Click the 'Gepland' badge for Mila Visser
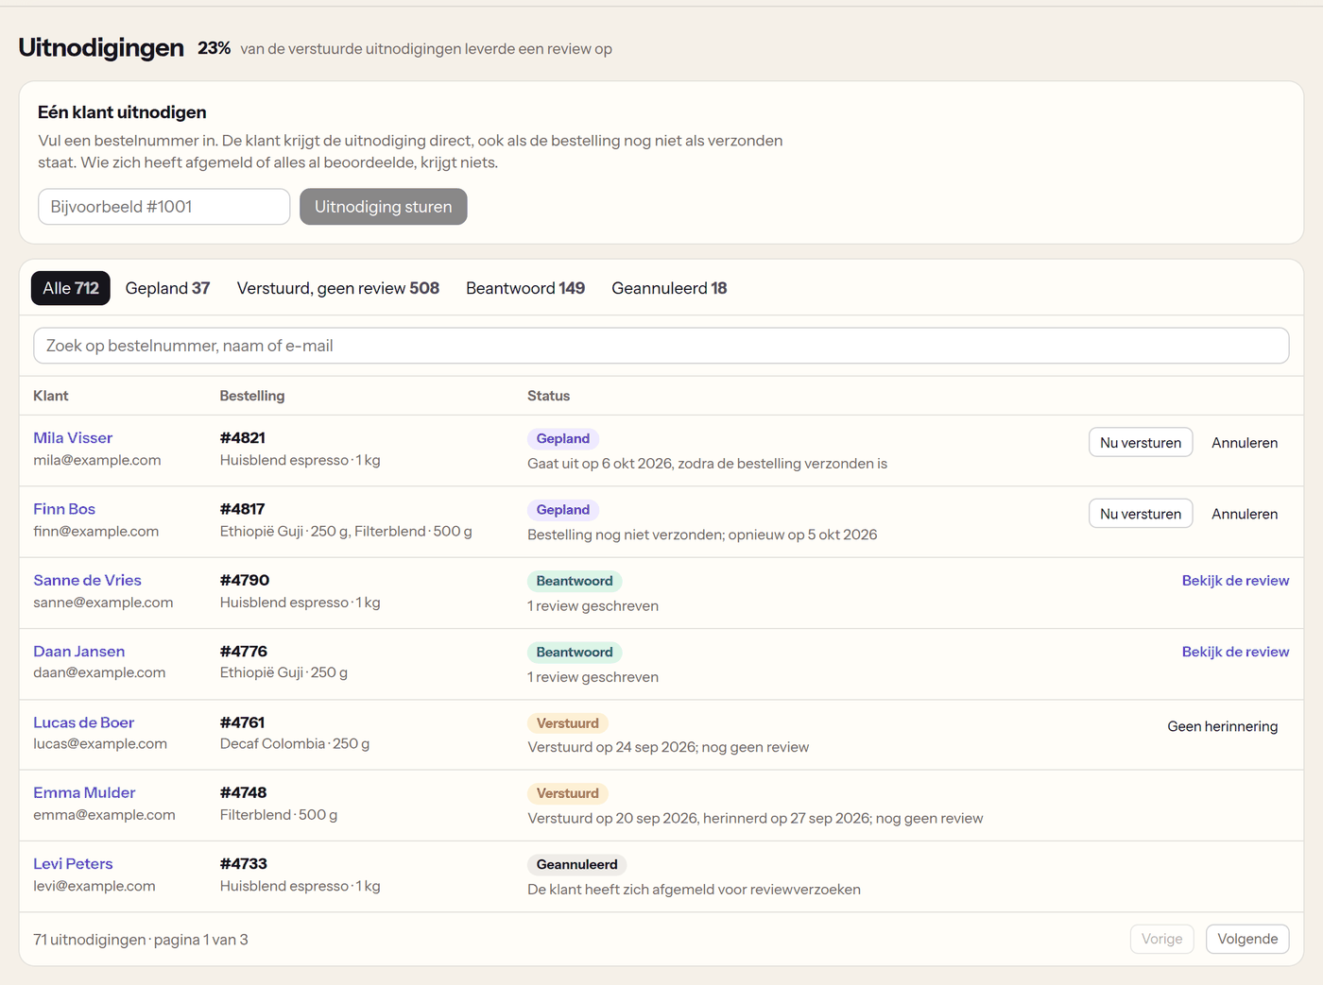Screen dimensions: 1323x985 tap(563, 438)
